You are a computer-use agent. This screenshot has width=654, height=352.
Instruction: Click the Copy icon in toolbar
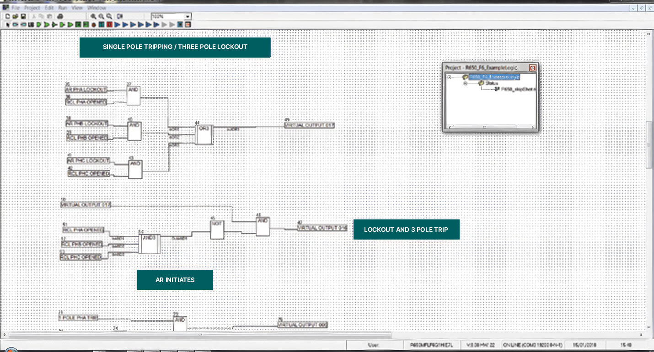tap(41, 16)
